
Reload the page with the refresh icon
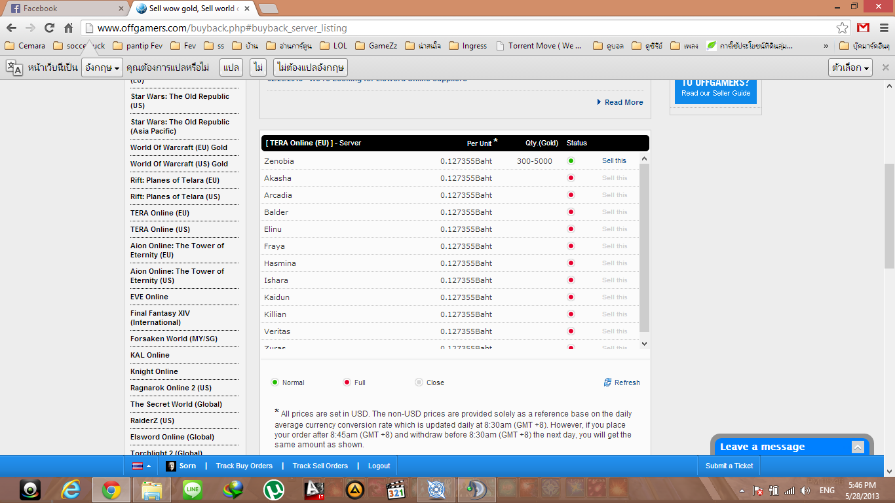[x=49, y=28]
